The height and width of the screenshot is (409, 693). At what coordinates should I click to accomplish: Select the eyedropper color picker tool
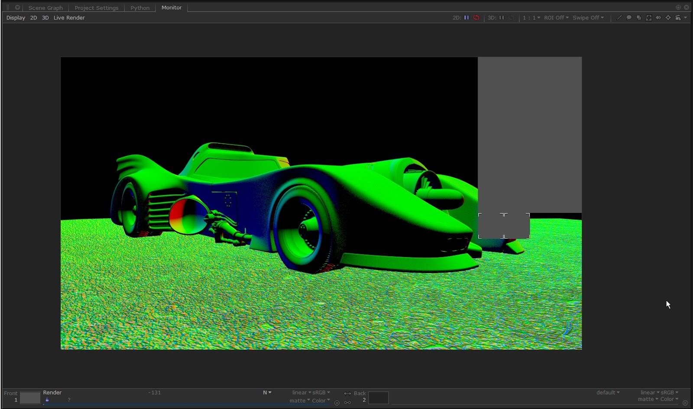point(619,18)
